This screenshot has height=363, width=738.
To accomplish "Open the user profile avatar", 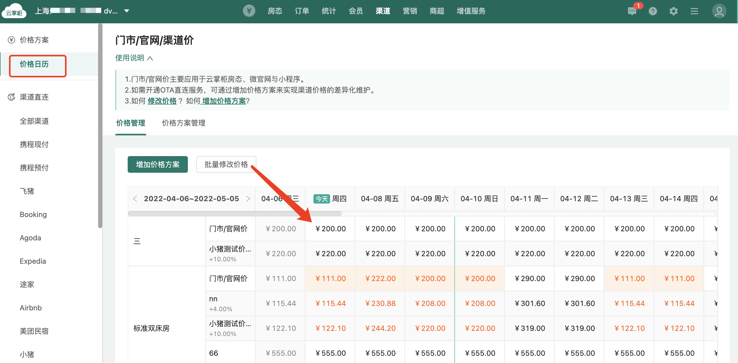I will click(x=719, y=11).
